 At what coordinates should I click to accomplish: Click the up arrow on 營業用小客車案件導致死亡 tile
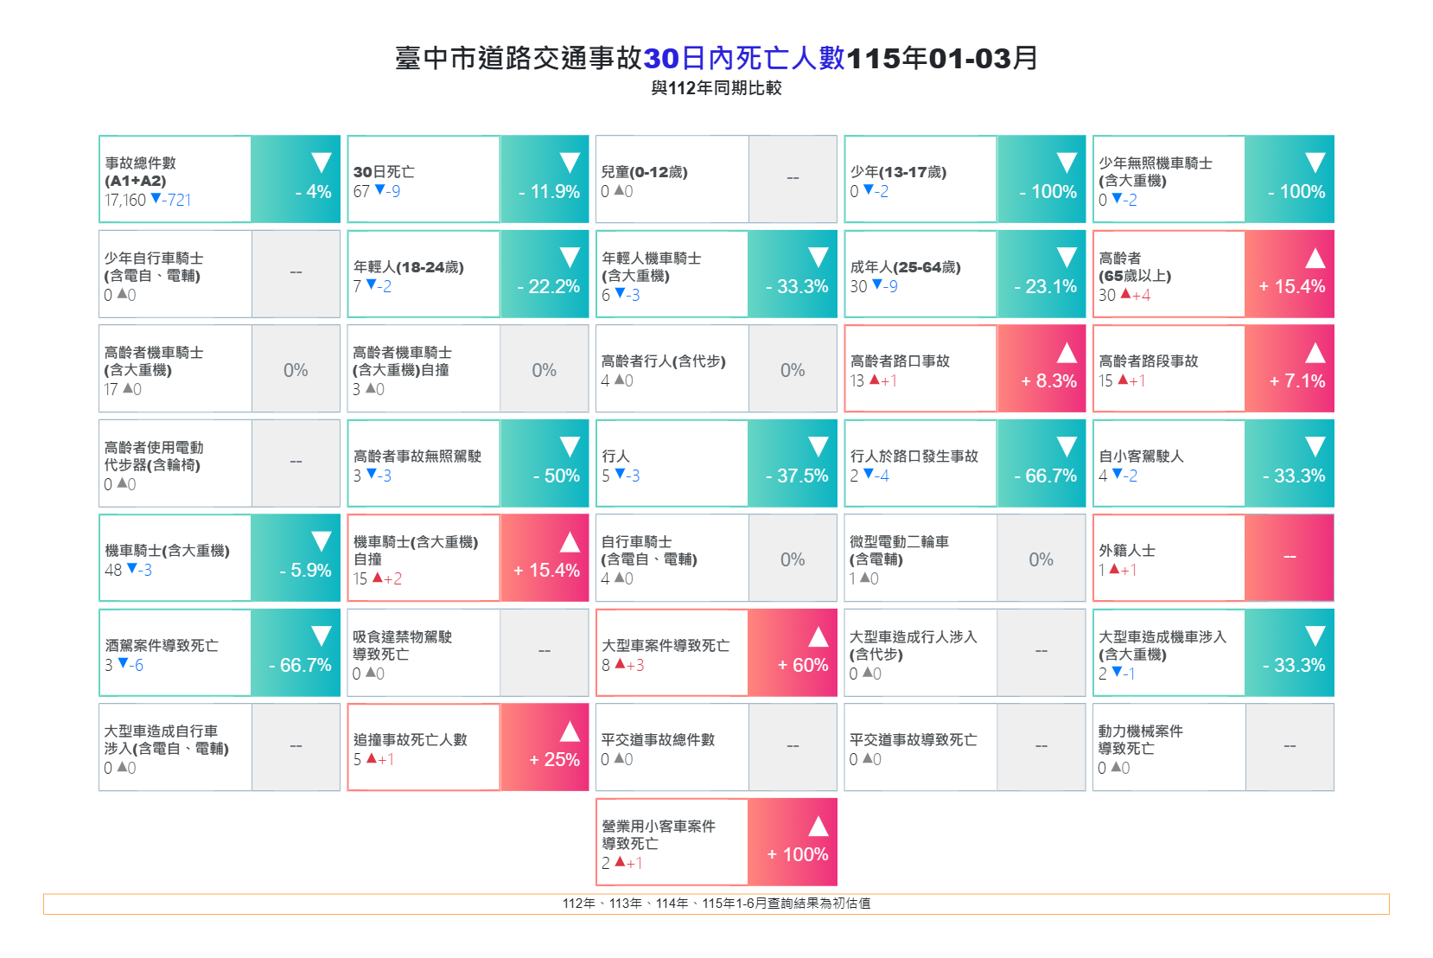coord(818,826)
